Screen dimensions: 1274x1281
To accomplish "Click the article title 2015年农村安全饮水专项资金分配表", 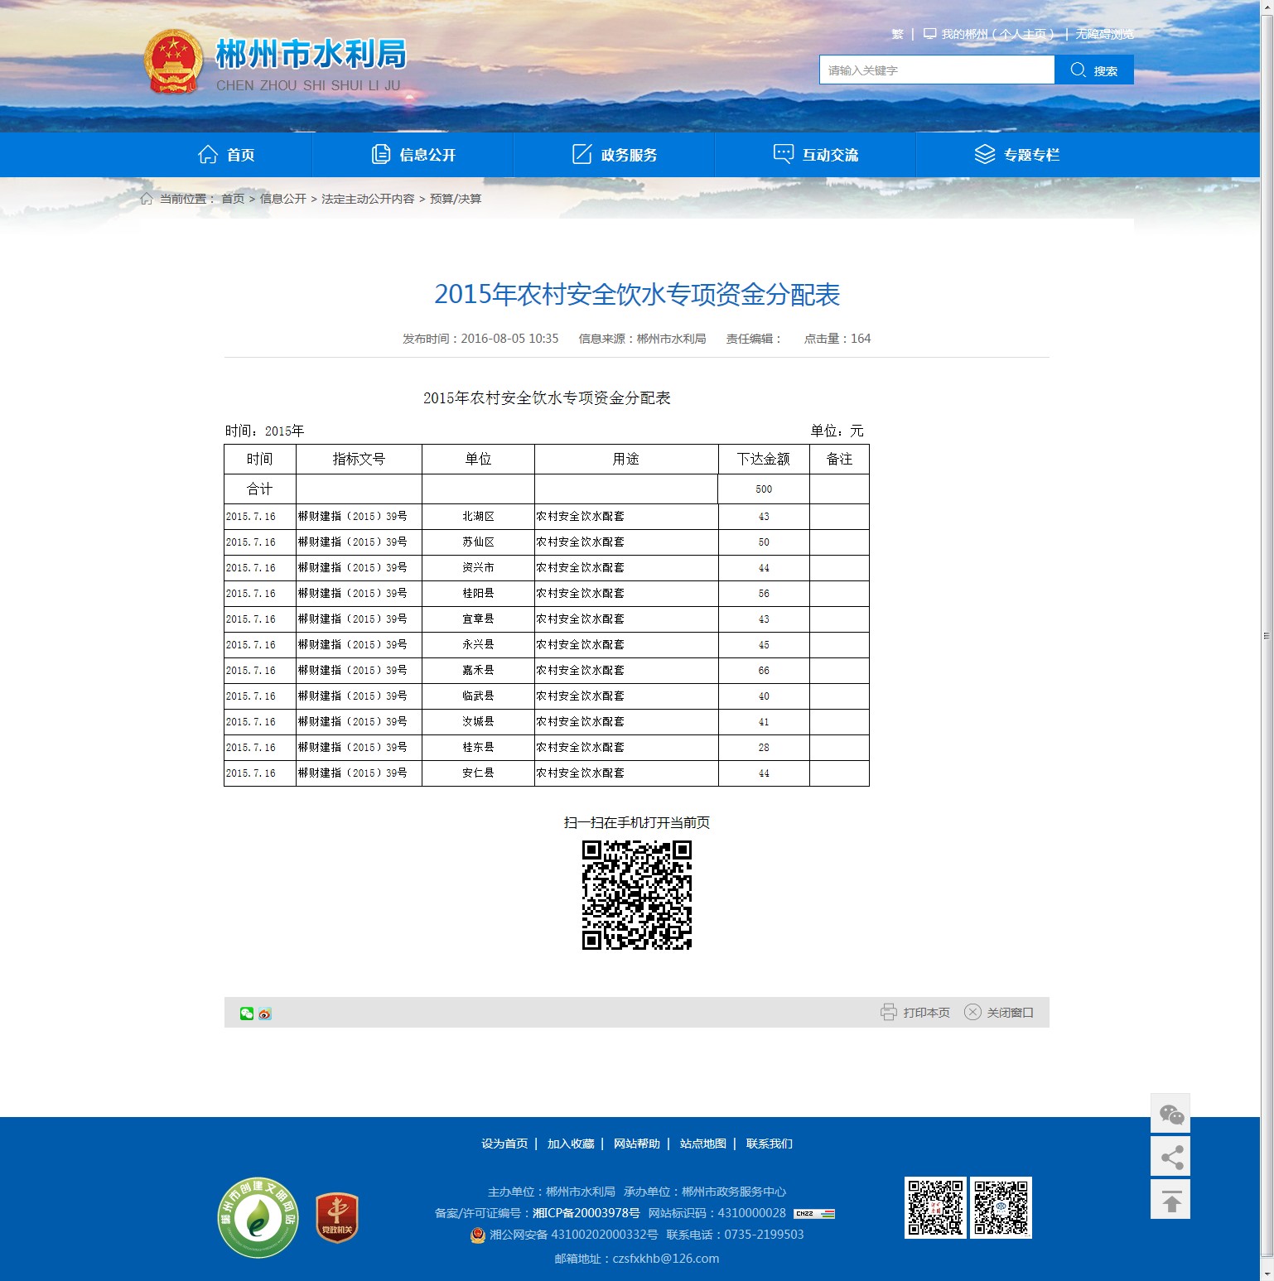I will click(637, 295).
